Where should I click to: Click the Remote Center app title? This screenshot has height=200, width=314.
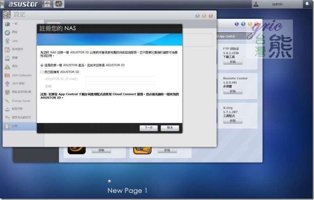(x=235, y=78)
